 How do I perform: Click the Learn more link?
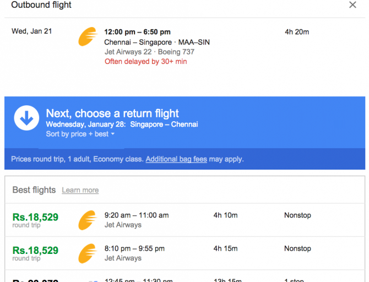pos(80,190)
